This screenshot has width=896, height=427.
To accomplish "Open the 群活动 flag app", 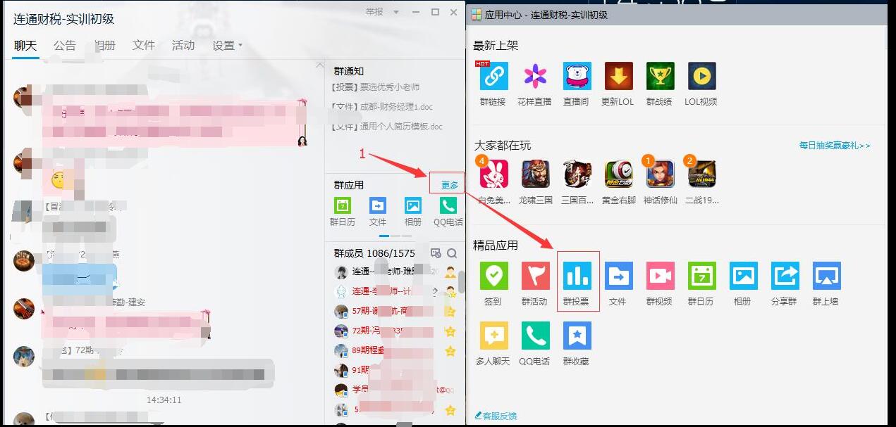I will tap(535, 276).
